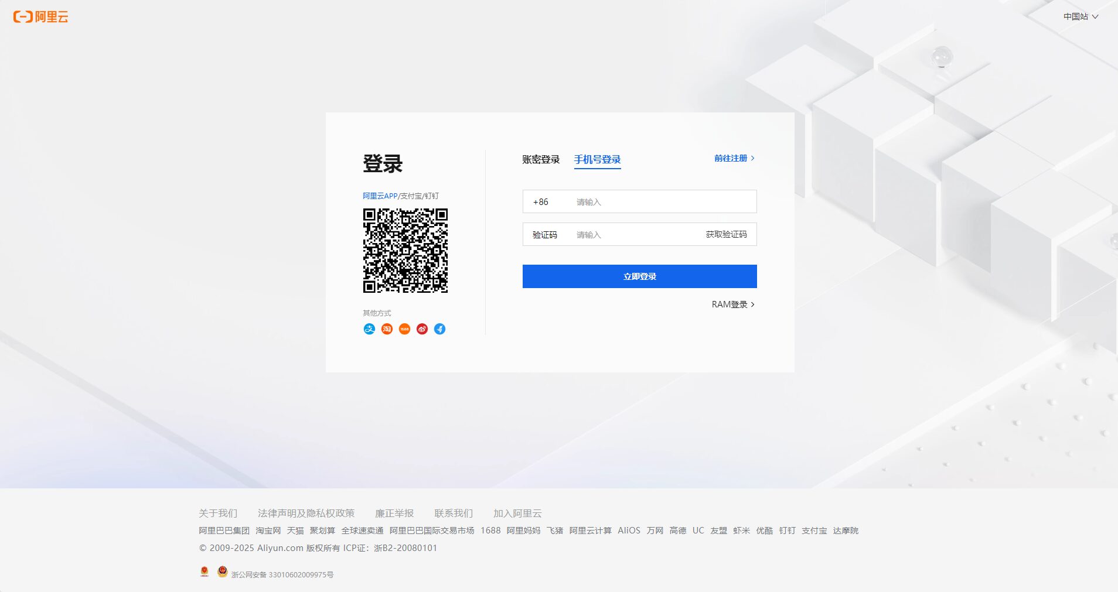Open the 中国站 site selector dropdown
Image resolution: width=1118 pixels, height=592 pixels.
tap(1080, 16)
